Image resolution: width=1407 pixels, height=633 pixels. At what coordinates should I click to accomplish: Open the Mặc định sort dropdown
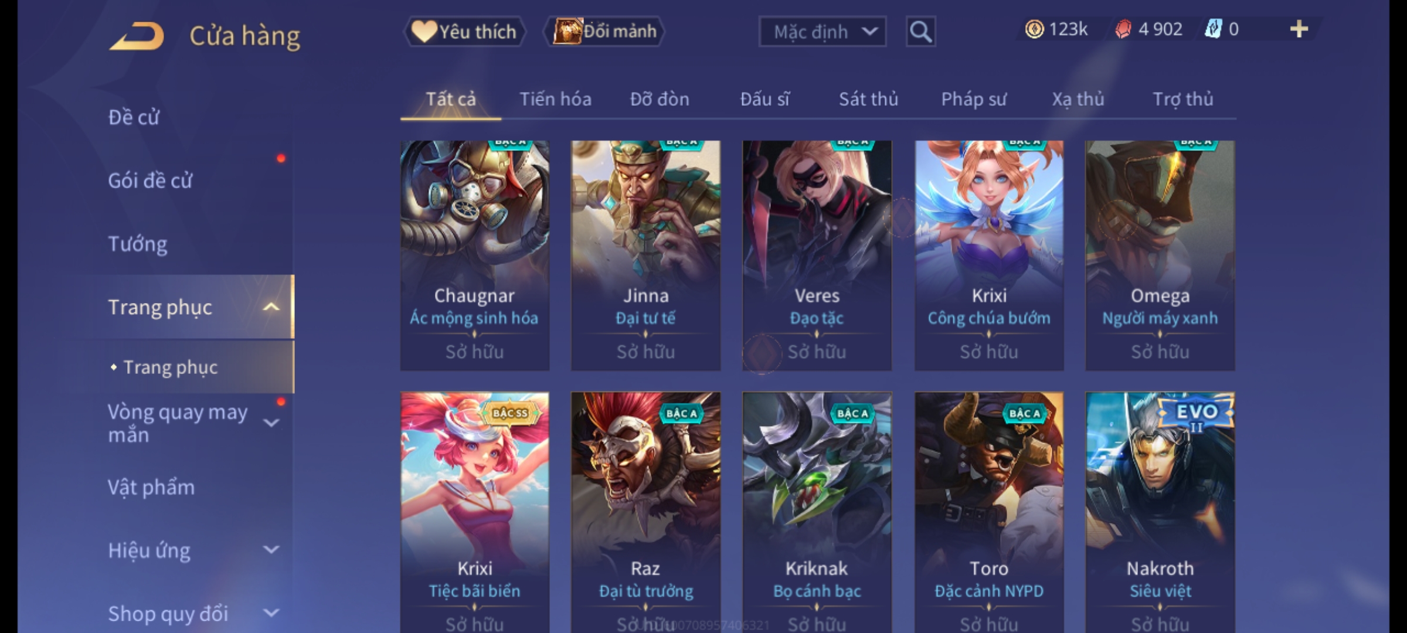(822, 32)
